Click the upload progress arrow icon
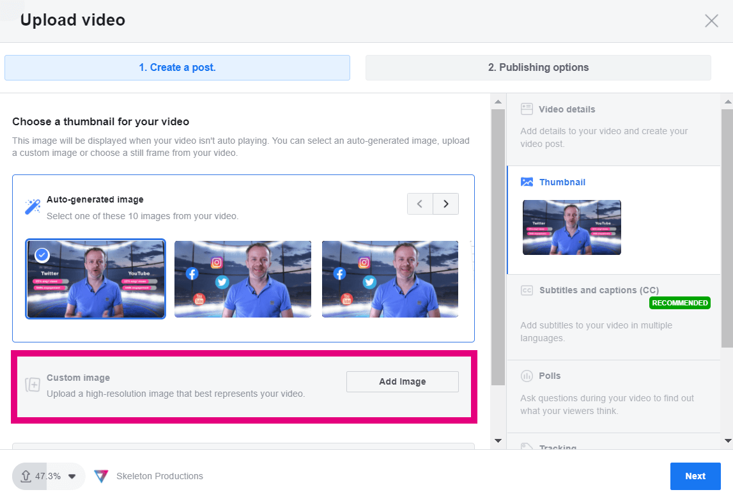 (26, 476)
